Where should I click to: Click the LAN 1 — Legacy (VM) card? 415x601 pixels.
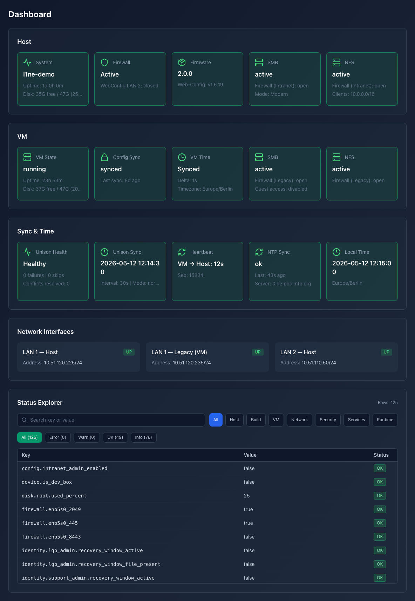pyautogui.click(x=207, y=357)
